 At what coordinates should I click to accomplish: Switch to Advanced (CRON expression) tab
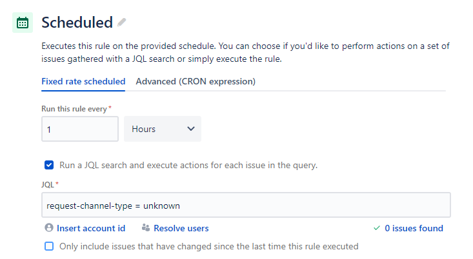(196, 81)
